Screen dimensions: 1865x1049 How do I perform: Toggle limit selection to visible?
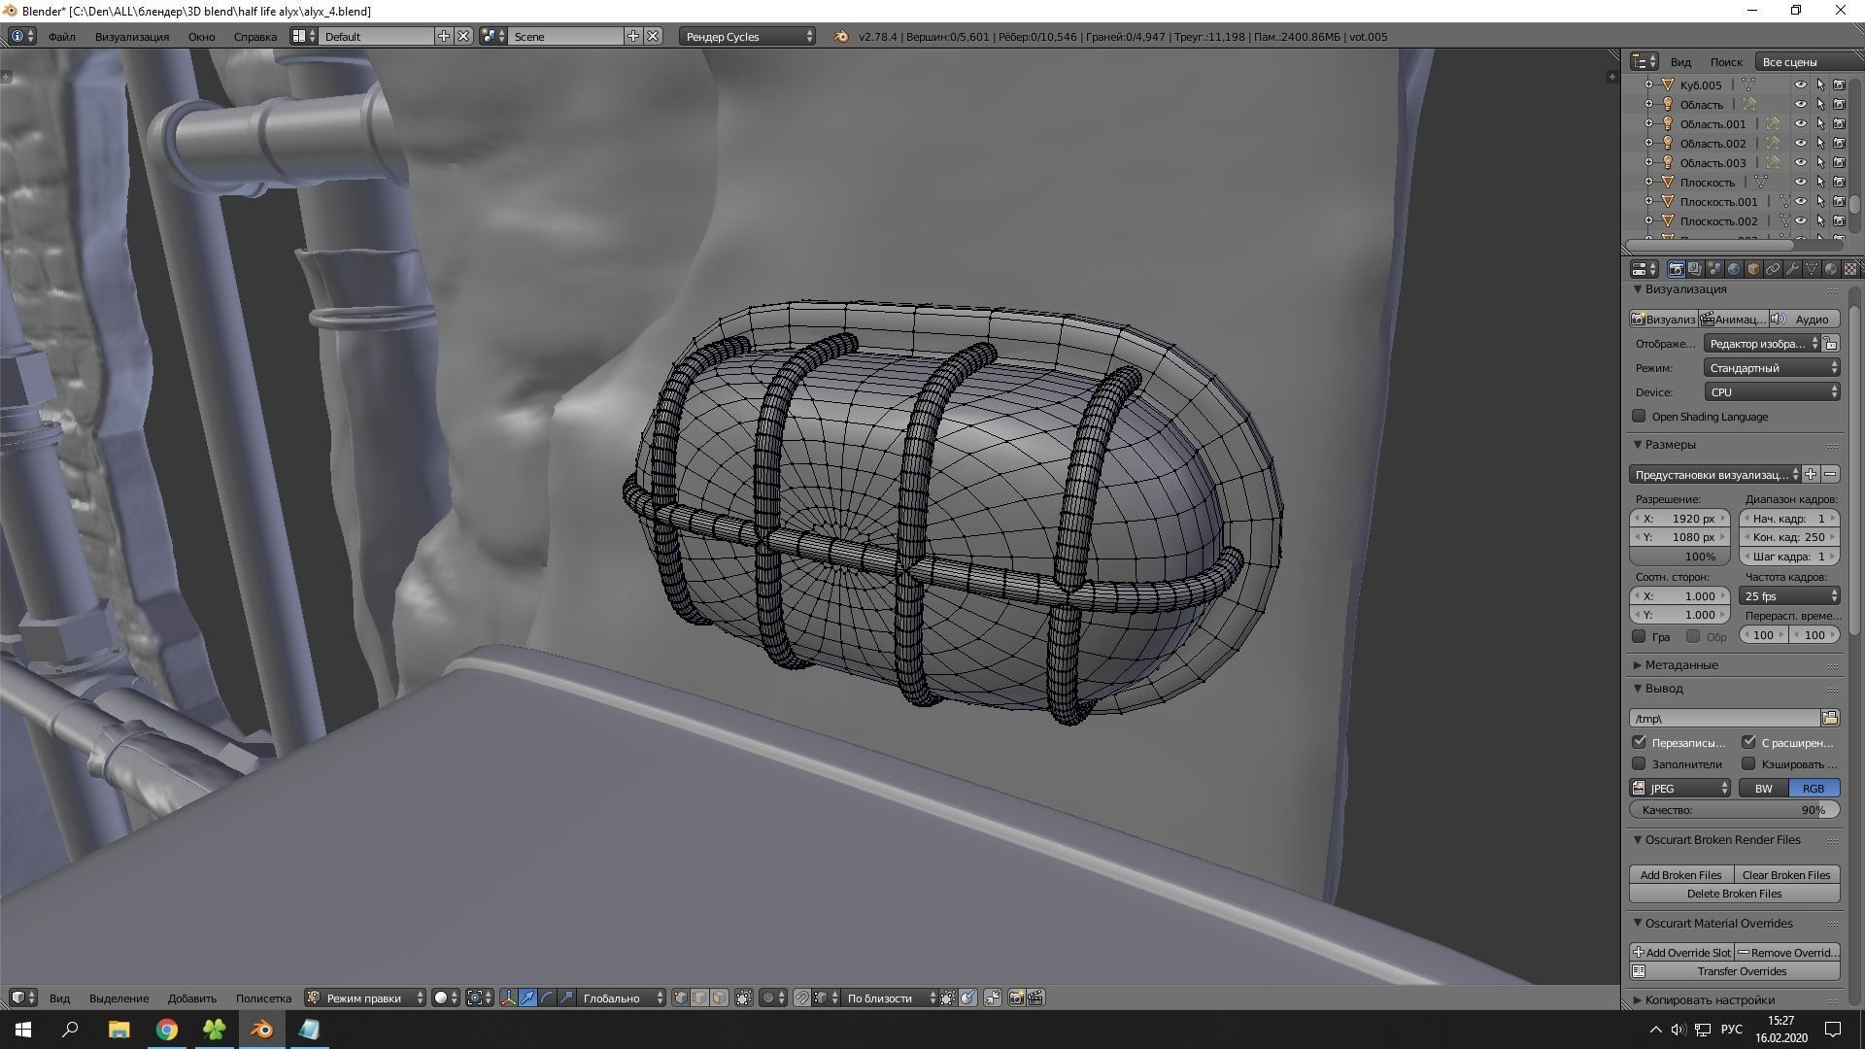pyautogui.click(x=744, y=998)
